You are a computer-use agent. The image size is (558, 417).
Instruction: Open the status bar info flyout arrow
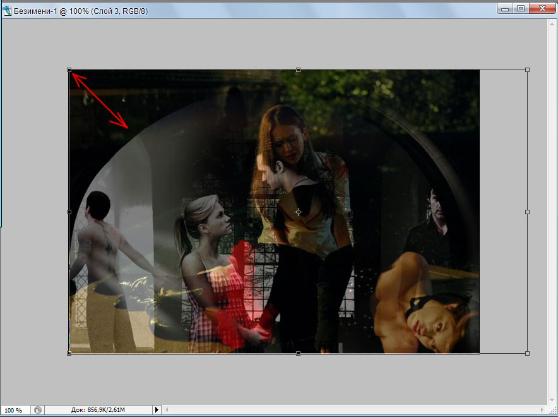tap(157, 410)
